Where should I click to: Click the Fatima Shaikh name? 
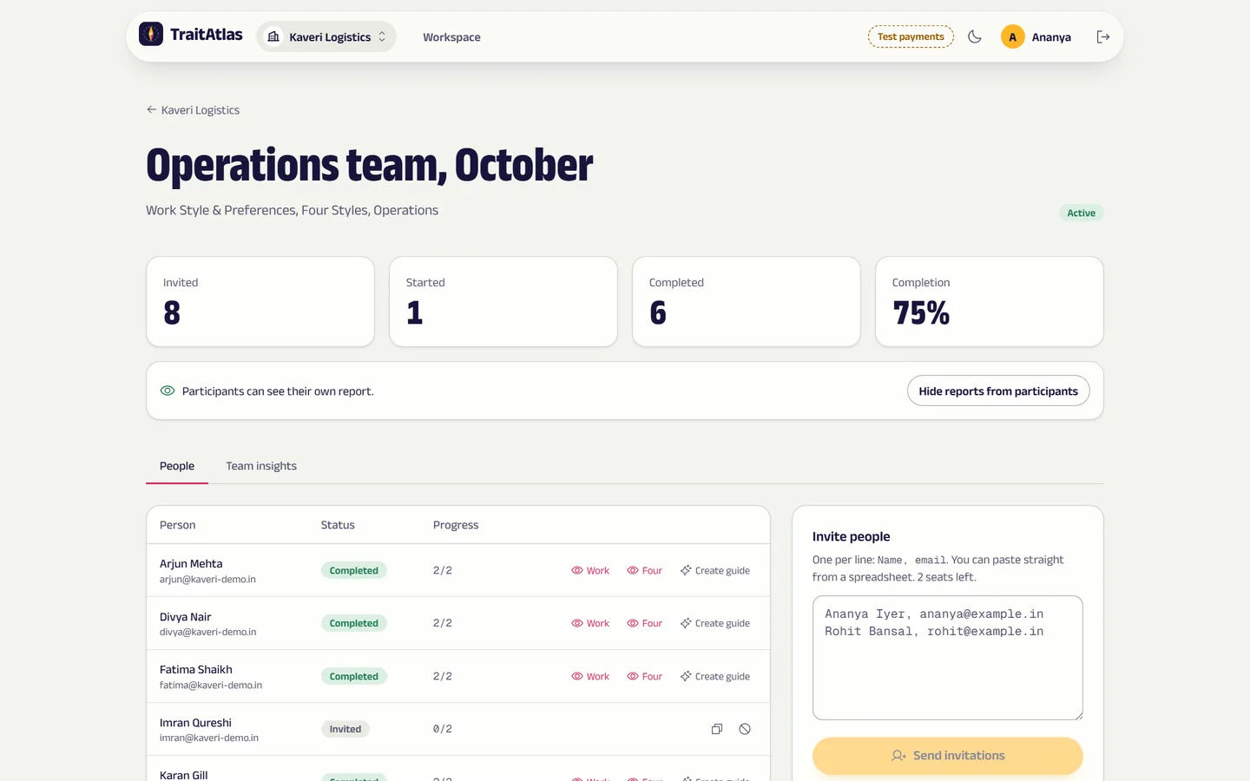(x=196, y=670)
